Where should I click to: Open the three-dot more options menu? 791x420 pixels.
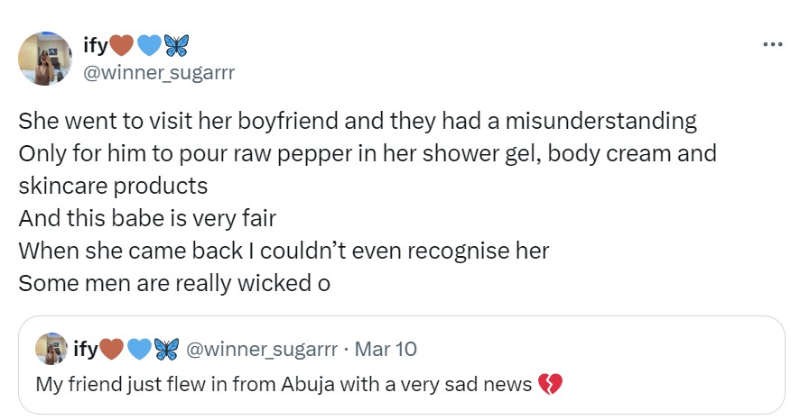coord(772,44)
